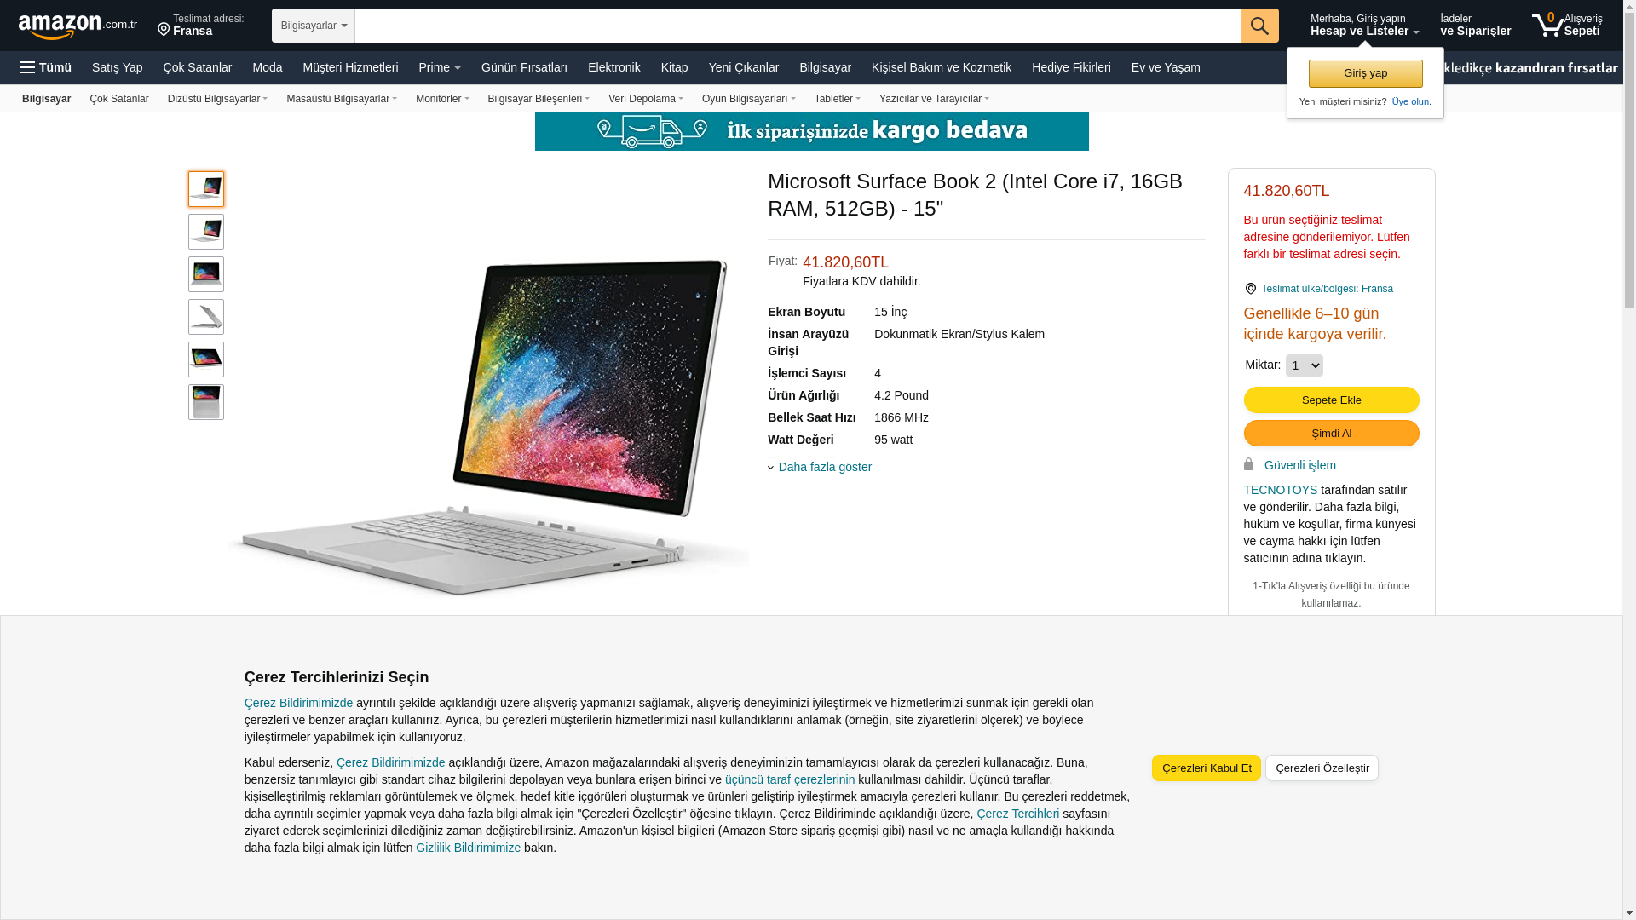
Task: Open the Miktar quantity dropdown
Action: (x=1305, y=365)
